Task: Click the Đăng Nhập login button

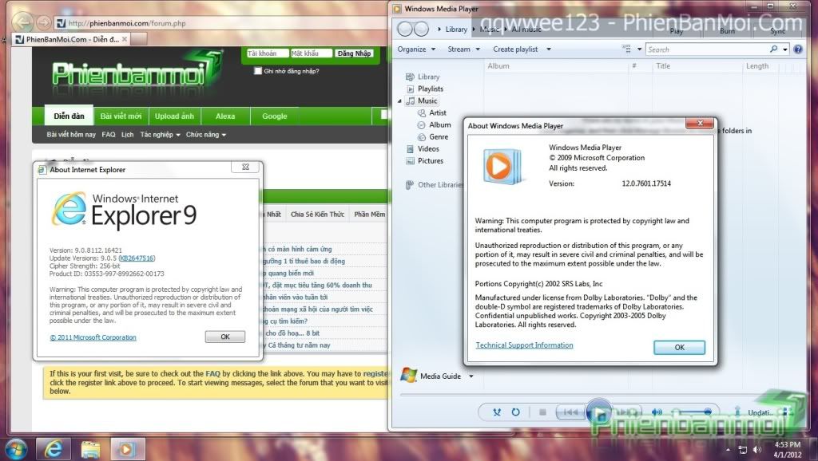Action: point(354,53)
